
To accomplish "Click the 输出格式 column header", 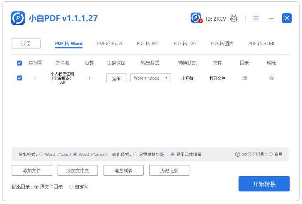I will 150,63.
